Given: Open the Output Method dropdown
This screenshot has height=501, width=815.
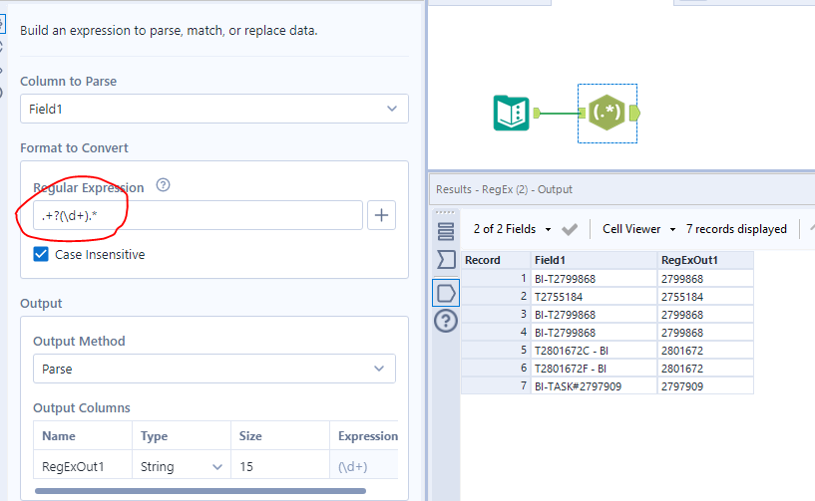Looking at the screenshot, I should (213, 369).
